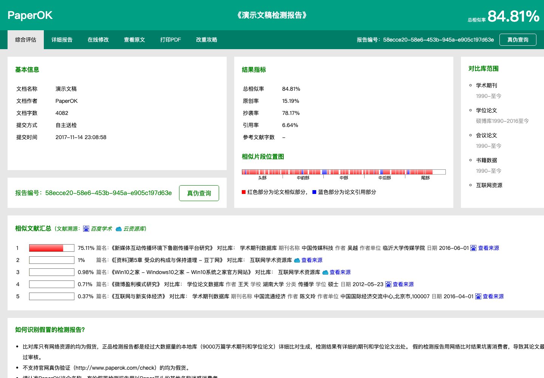
Task: Click the Baidu paw icon in row 1
Action: click(x=473, y=248)
